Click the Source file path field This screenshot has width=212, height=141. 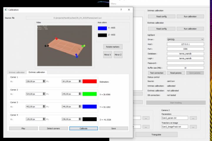78,18
